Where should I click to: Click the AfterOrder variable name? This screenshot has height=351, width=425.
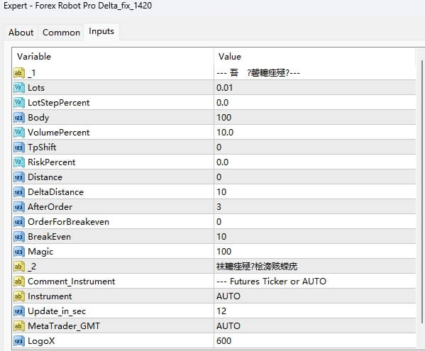pos(50,207)
